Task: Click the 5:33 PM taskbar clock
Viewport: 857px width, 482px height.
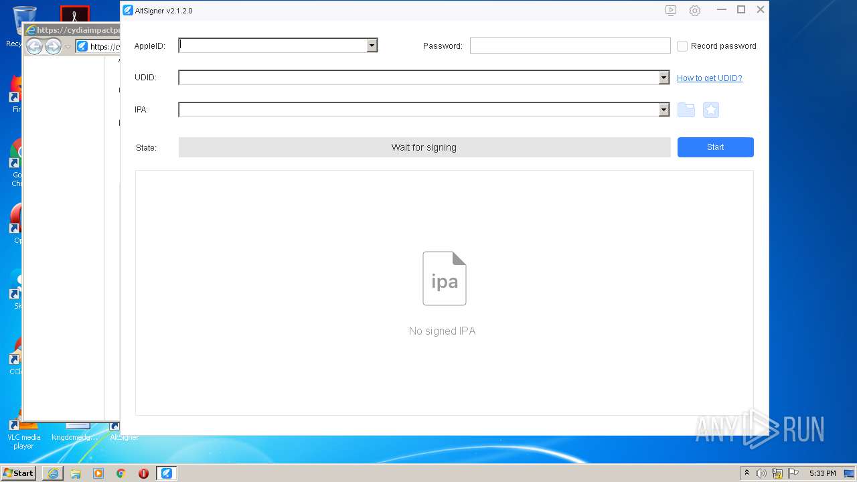Action: pos(822,473)
